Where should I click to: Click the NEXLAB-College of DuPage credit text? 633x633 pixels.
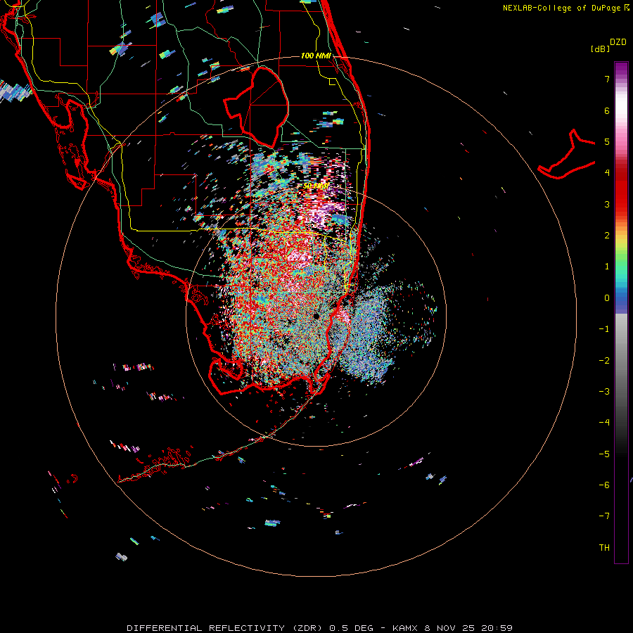[566, 8]
